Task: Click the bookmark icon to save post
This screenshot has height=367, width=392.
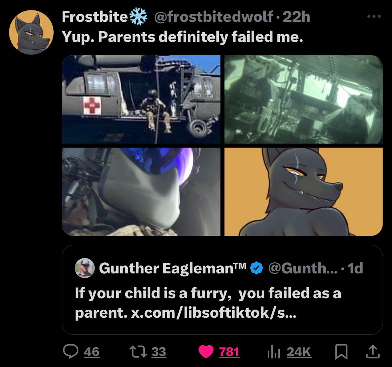Action: click(341, 352)
